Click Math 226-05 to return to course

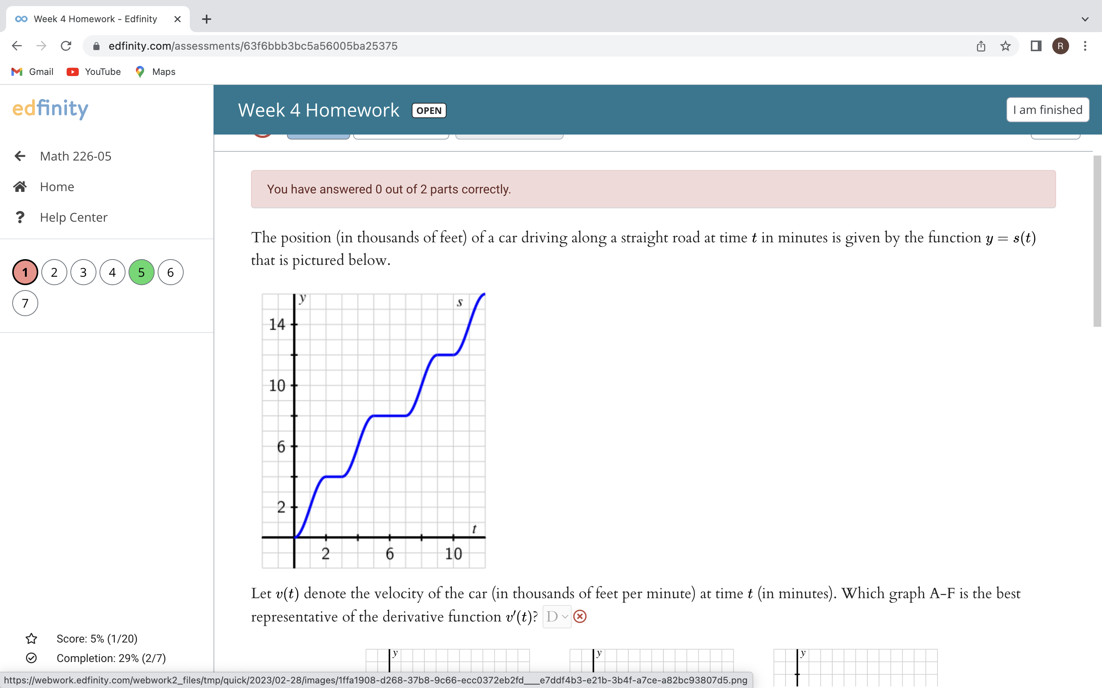76,156
